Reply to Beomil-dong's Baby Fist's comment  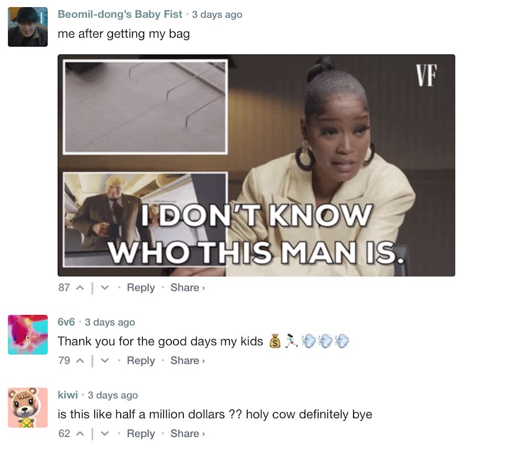click(141, 288)
